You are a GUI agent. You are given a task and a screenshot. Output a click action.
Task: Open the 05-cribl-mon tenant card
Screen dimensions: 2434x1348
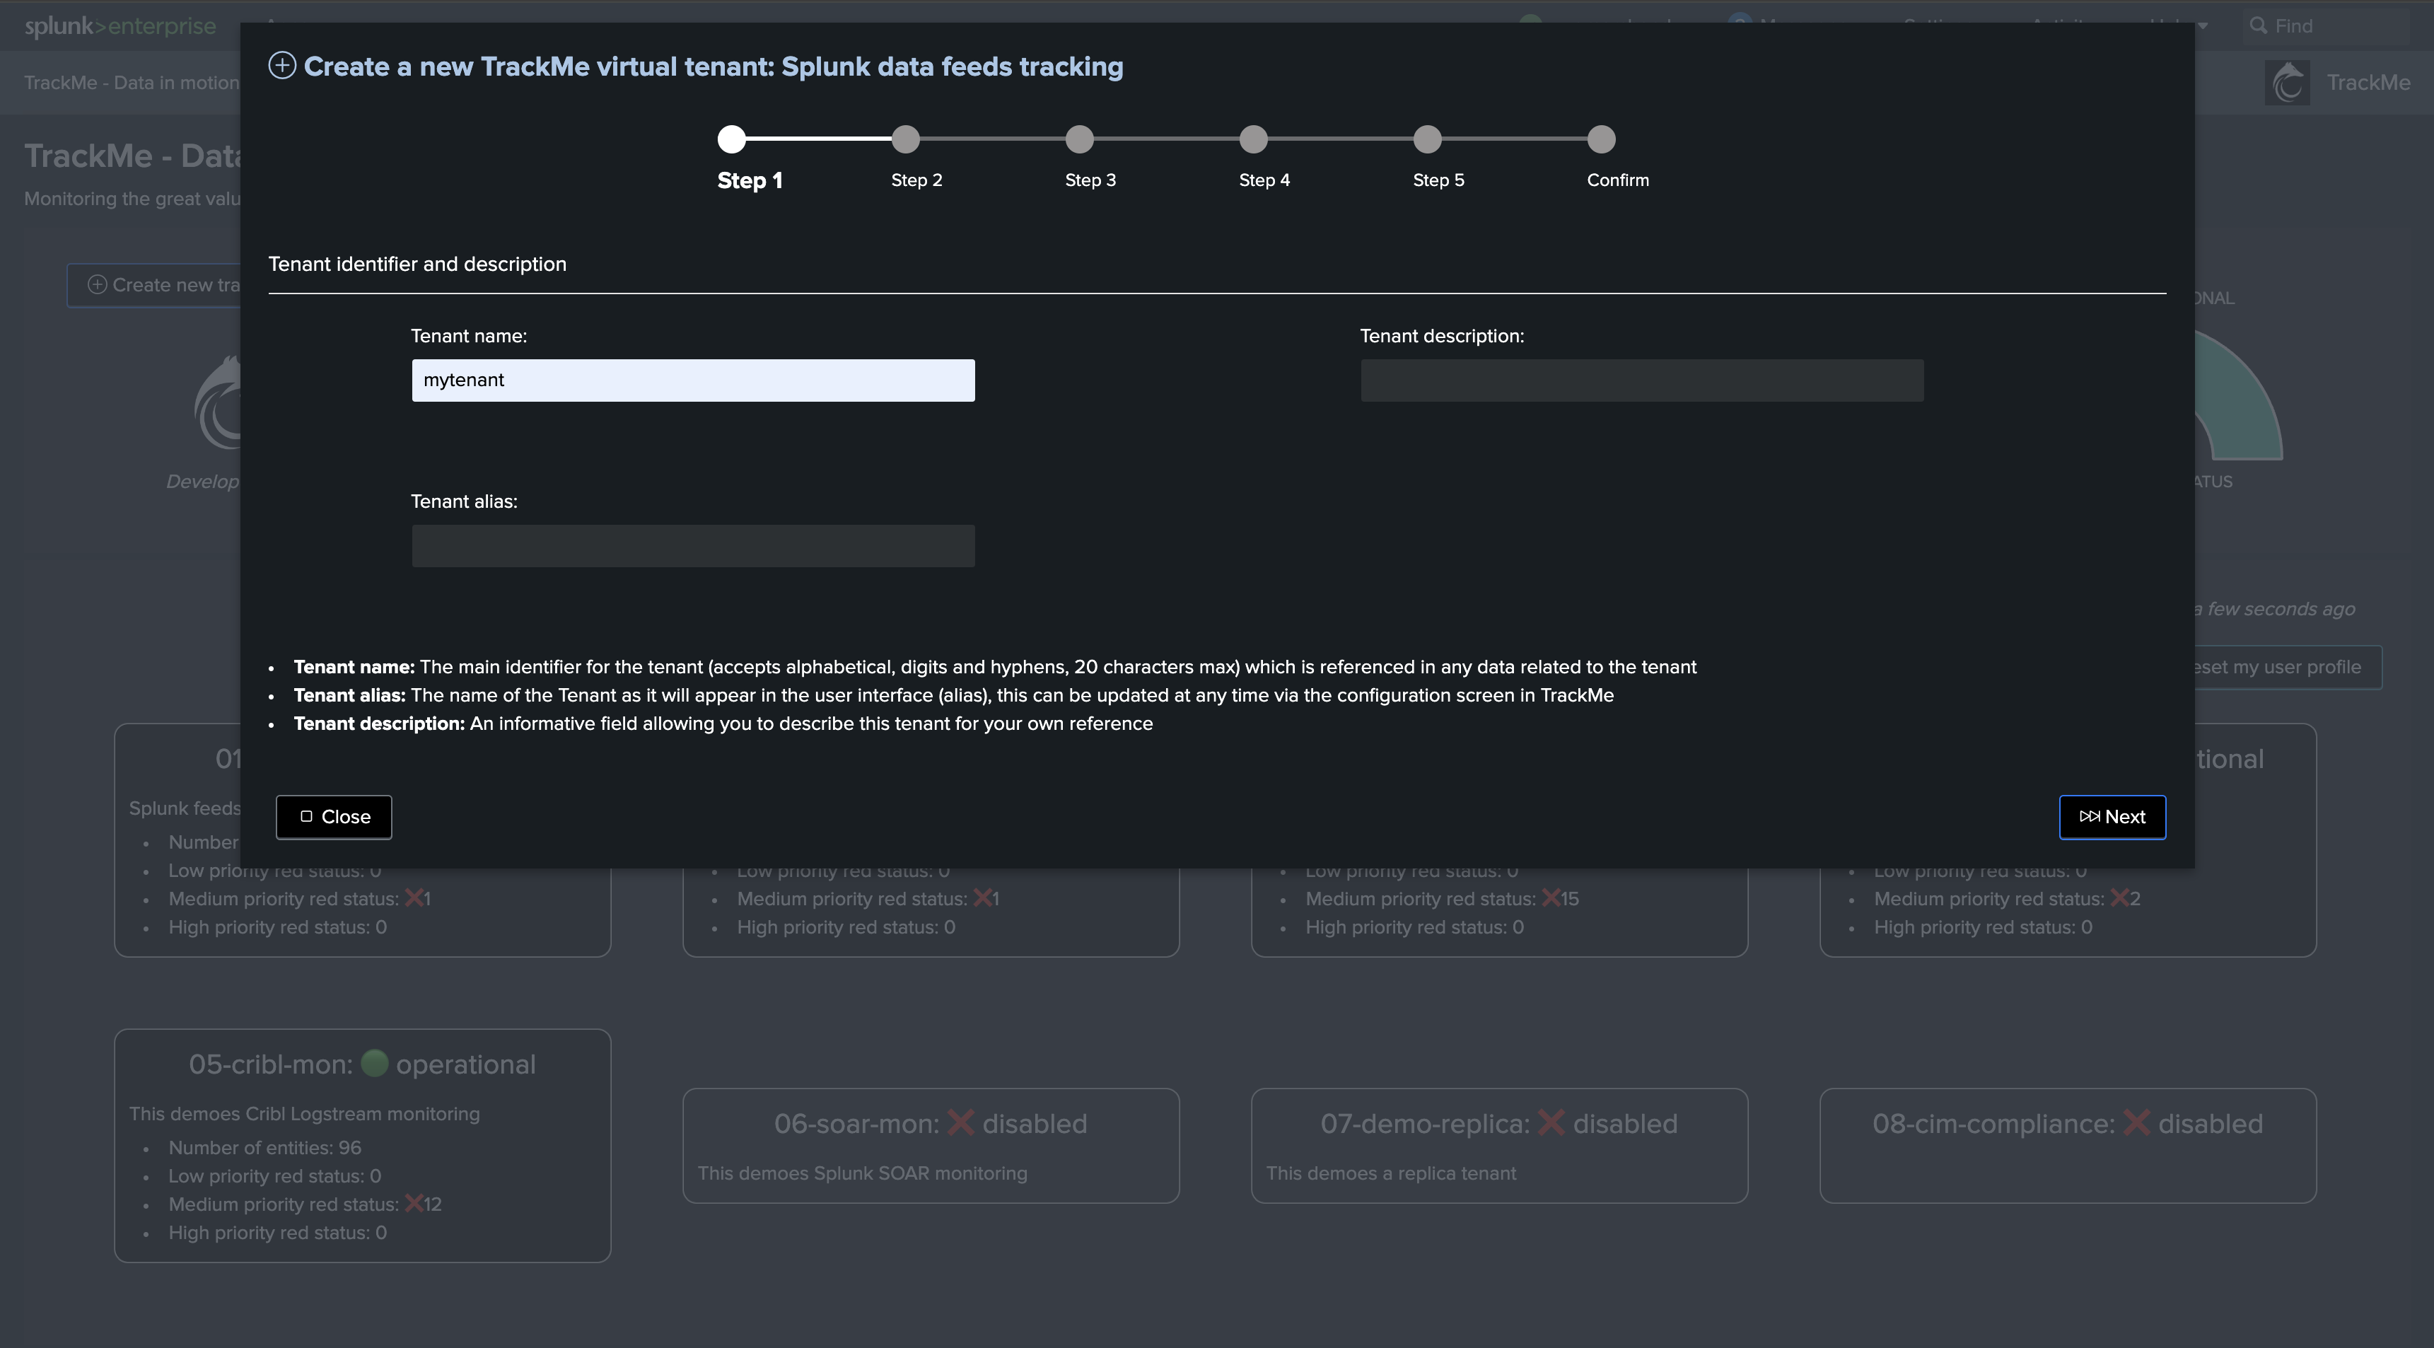(x=363, y=1145)
